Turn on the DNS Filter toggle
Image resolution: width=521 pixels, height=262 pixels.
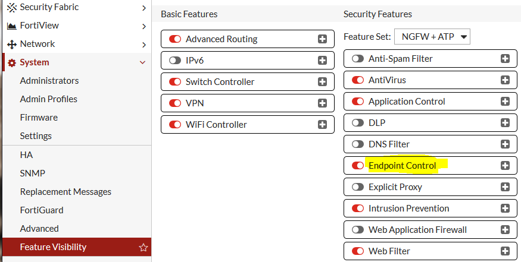[358, 144]
